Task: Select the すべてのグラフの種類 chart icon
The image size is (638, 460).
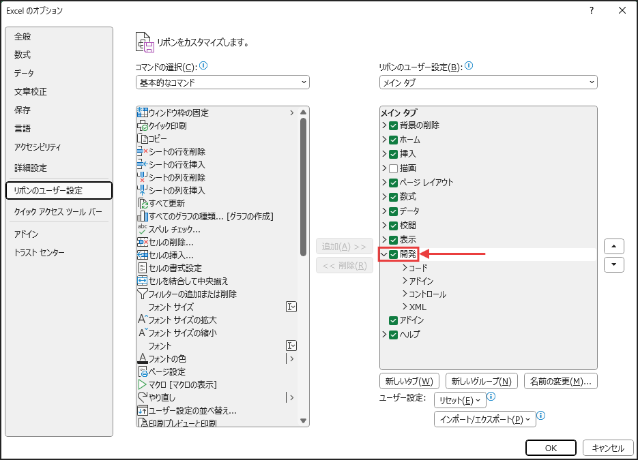Action: click(143, 216)
